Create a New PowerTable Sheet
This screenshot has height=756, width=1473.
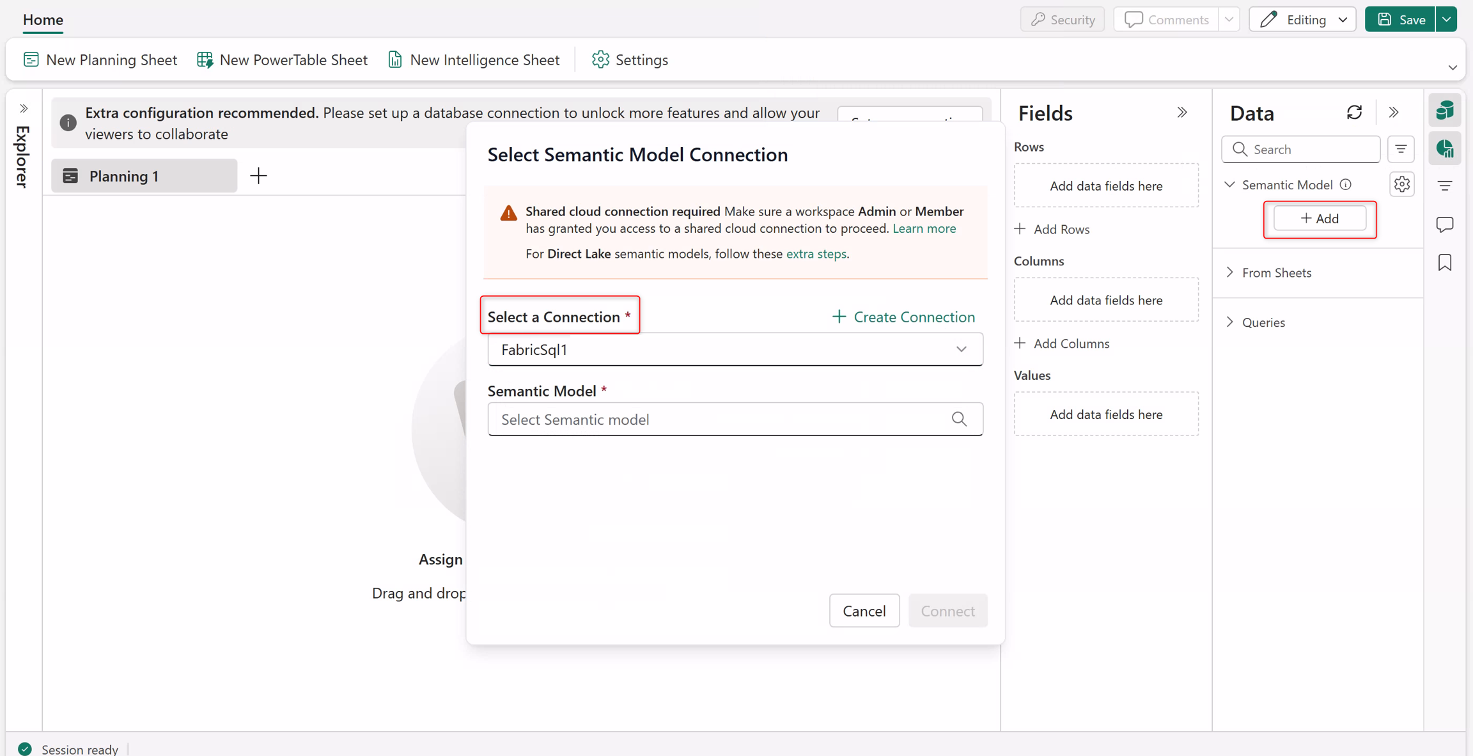(282, 59)
